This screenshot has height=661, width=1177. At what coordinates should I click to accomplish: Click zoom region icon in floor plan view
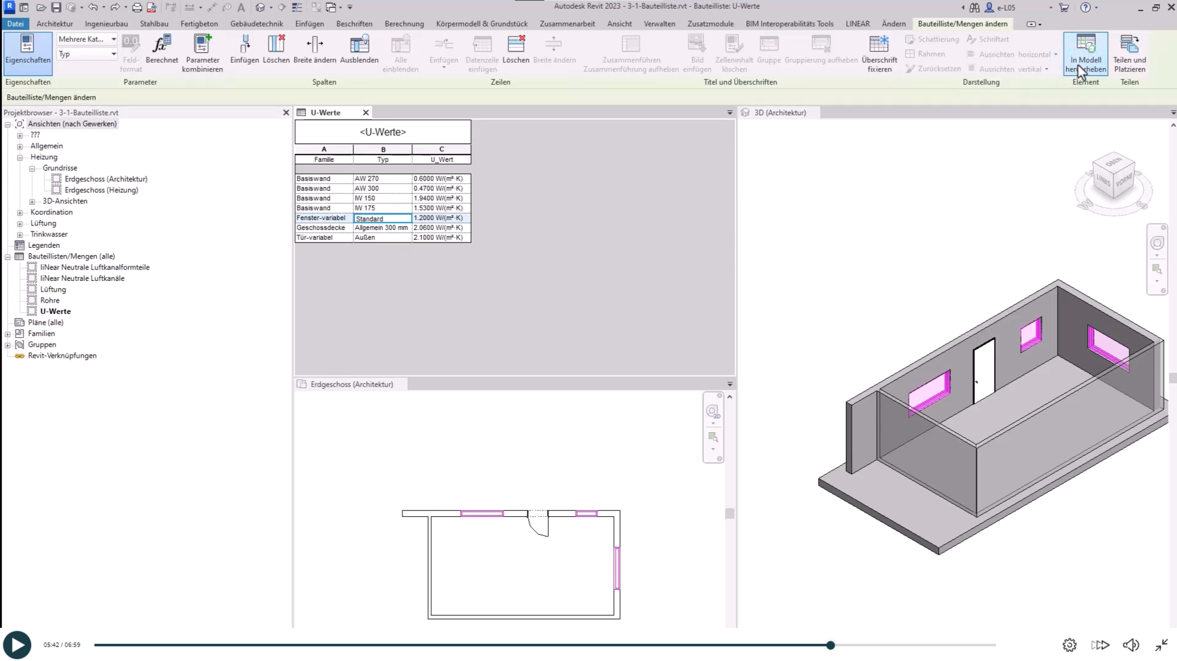point(712,437)
